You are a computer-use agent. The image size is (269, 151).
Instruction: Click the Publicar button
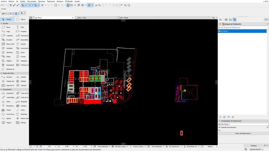254,146
